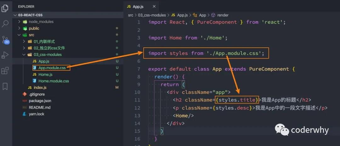Close the App.js editor tab
The width and height of the screenshot is (340, 146).
(x=154, y=7)
